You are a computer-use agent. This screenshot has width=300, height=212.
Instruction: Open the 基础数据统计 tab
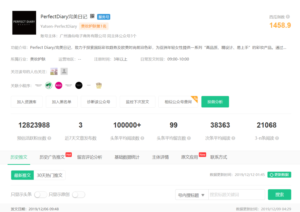(127, 157)
